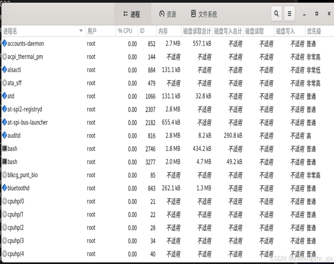Click the 290.8 kB disk write value

point(233,135)
